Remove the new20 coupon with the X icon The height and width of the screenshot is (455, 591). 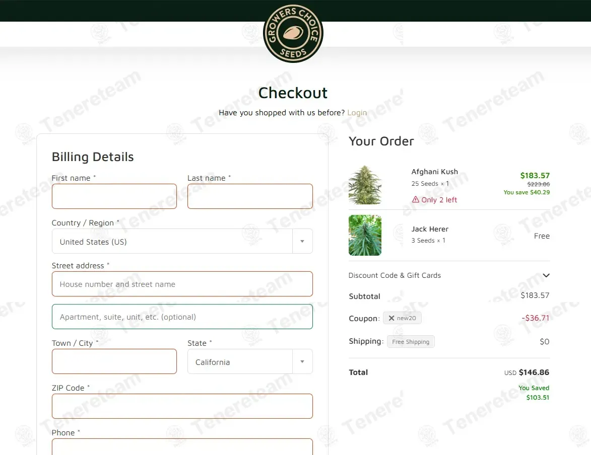pos(391,318)
